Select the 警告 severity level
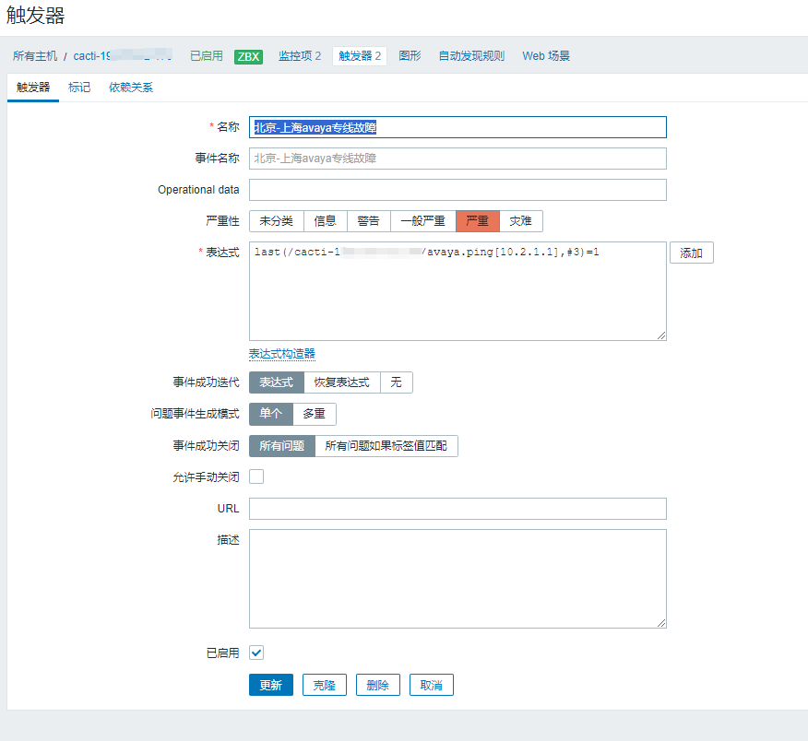The width and height of the screenshot is (808, 741). (x=367, y=221)
